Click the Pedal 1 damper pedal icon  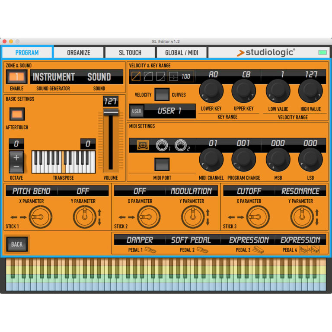coord(149,250)
